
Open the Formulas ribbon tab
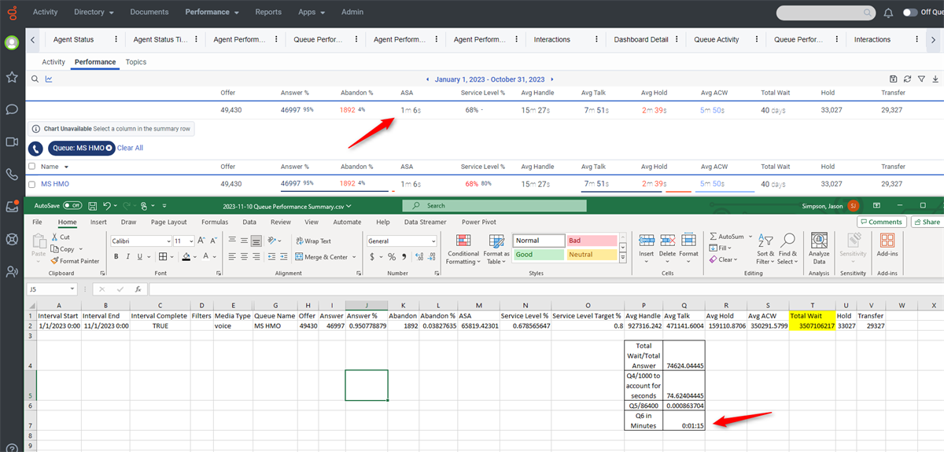215,222
